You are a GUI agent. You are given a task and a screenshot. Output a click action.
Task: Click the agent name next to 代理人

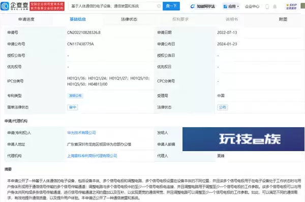221,156
